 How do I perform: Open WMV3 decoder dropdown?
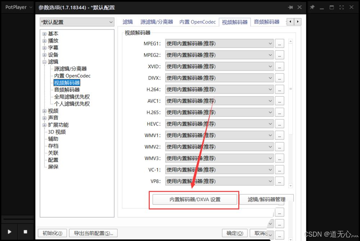tap(219, 158)
